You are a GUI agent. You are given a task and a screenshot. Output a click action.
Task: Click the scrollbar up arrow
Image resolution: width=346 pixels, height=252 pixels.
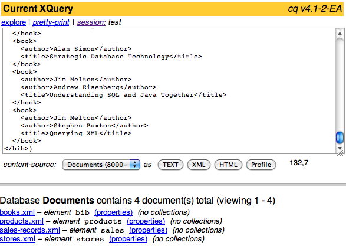(x=340, y=34)
